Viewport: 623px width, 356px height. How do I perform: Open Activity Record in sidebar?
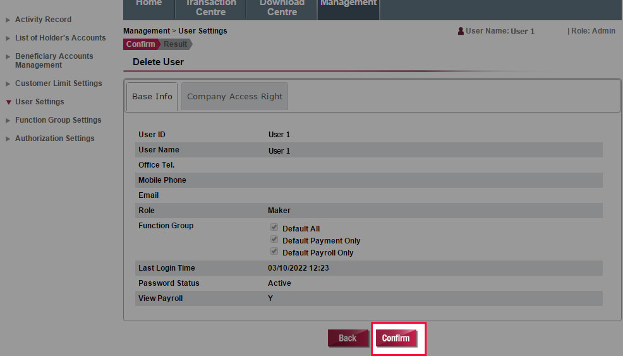click(x=44, y=20)
